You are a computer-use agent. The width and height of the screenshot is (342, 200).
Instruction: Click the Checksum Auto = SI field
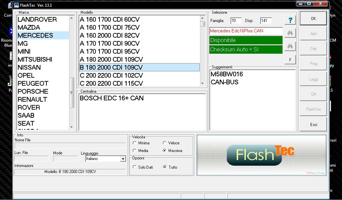tap(246, 50)
